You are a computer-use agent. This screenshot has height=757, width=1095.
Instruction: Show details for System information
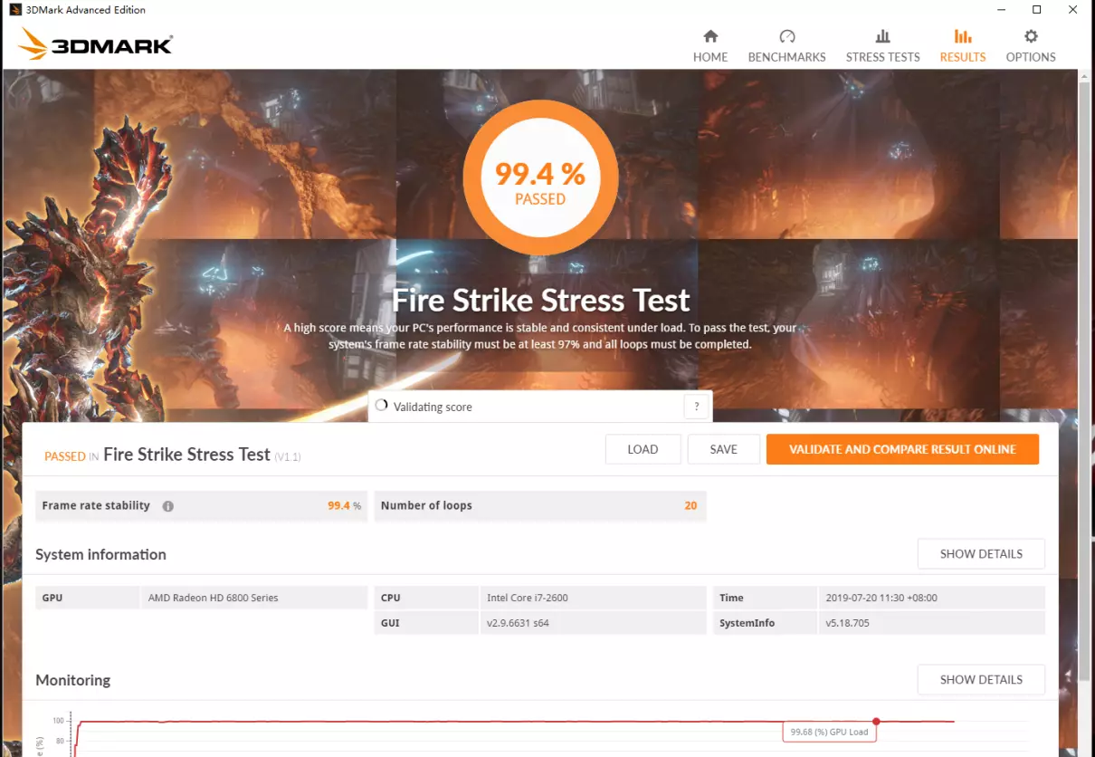[x=981, y=553]
